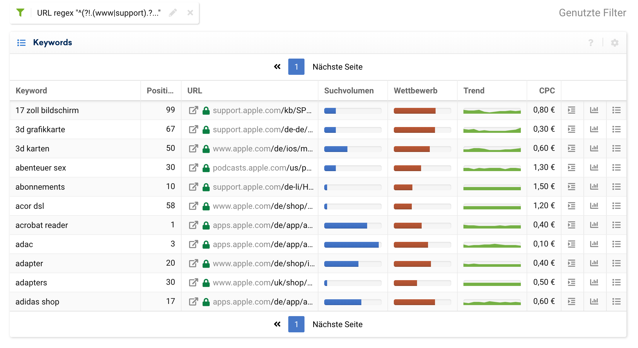This screenshot has height=348, width=638.
Task: Select the keyword 'adapters'
Action: point(31,282)
